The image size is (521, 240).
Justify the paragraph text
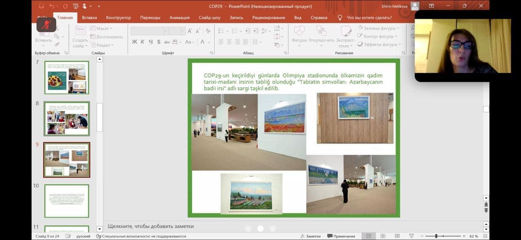click(x=245, y=42)
